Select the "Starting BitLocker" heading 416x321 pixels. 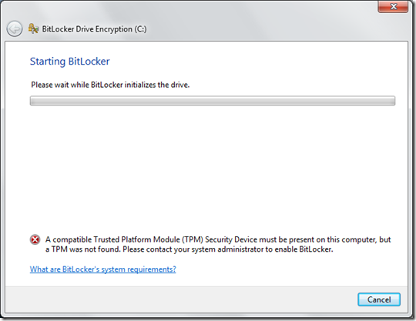click(x=70, y=62)
